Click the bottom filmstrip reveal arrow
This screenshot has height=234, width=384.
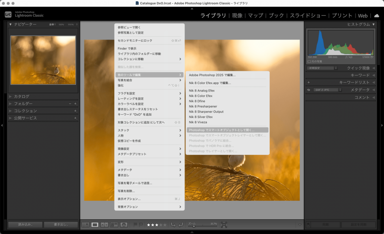pos(192,232)
